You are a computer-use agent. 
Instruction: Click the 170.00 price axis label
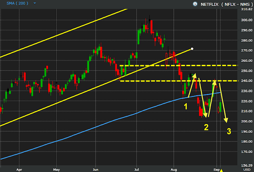[x=247, y=152]
